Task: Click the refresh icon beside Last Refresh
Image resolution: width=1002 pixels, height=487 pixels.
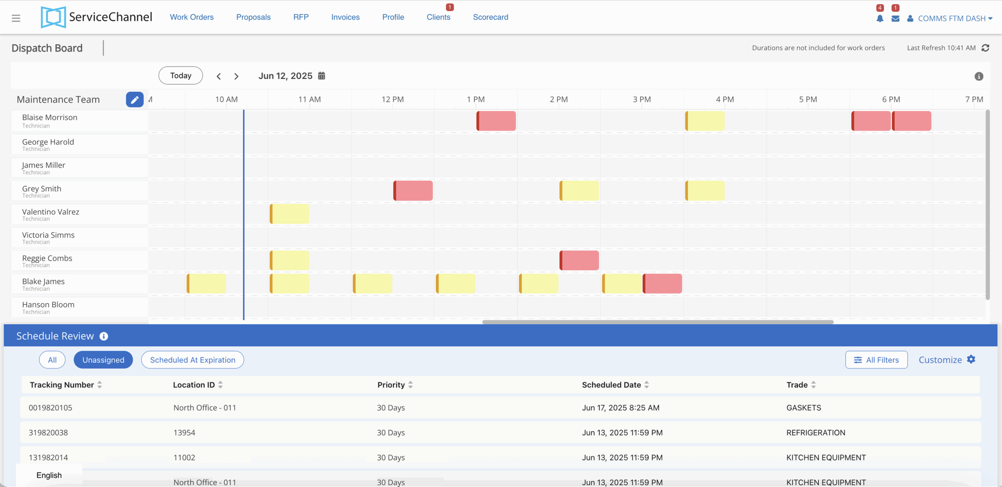Action: click(x=985, y=48)
